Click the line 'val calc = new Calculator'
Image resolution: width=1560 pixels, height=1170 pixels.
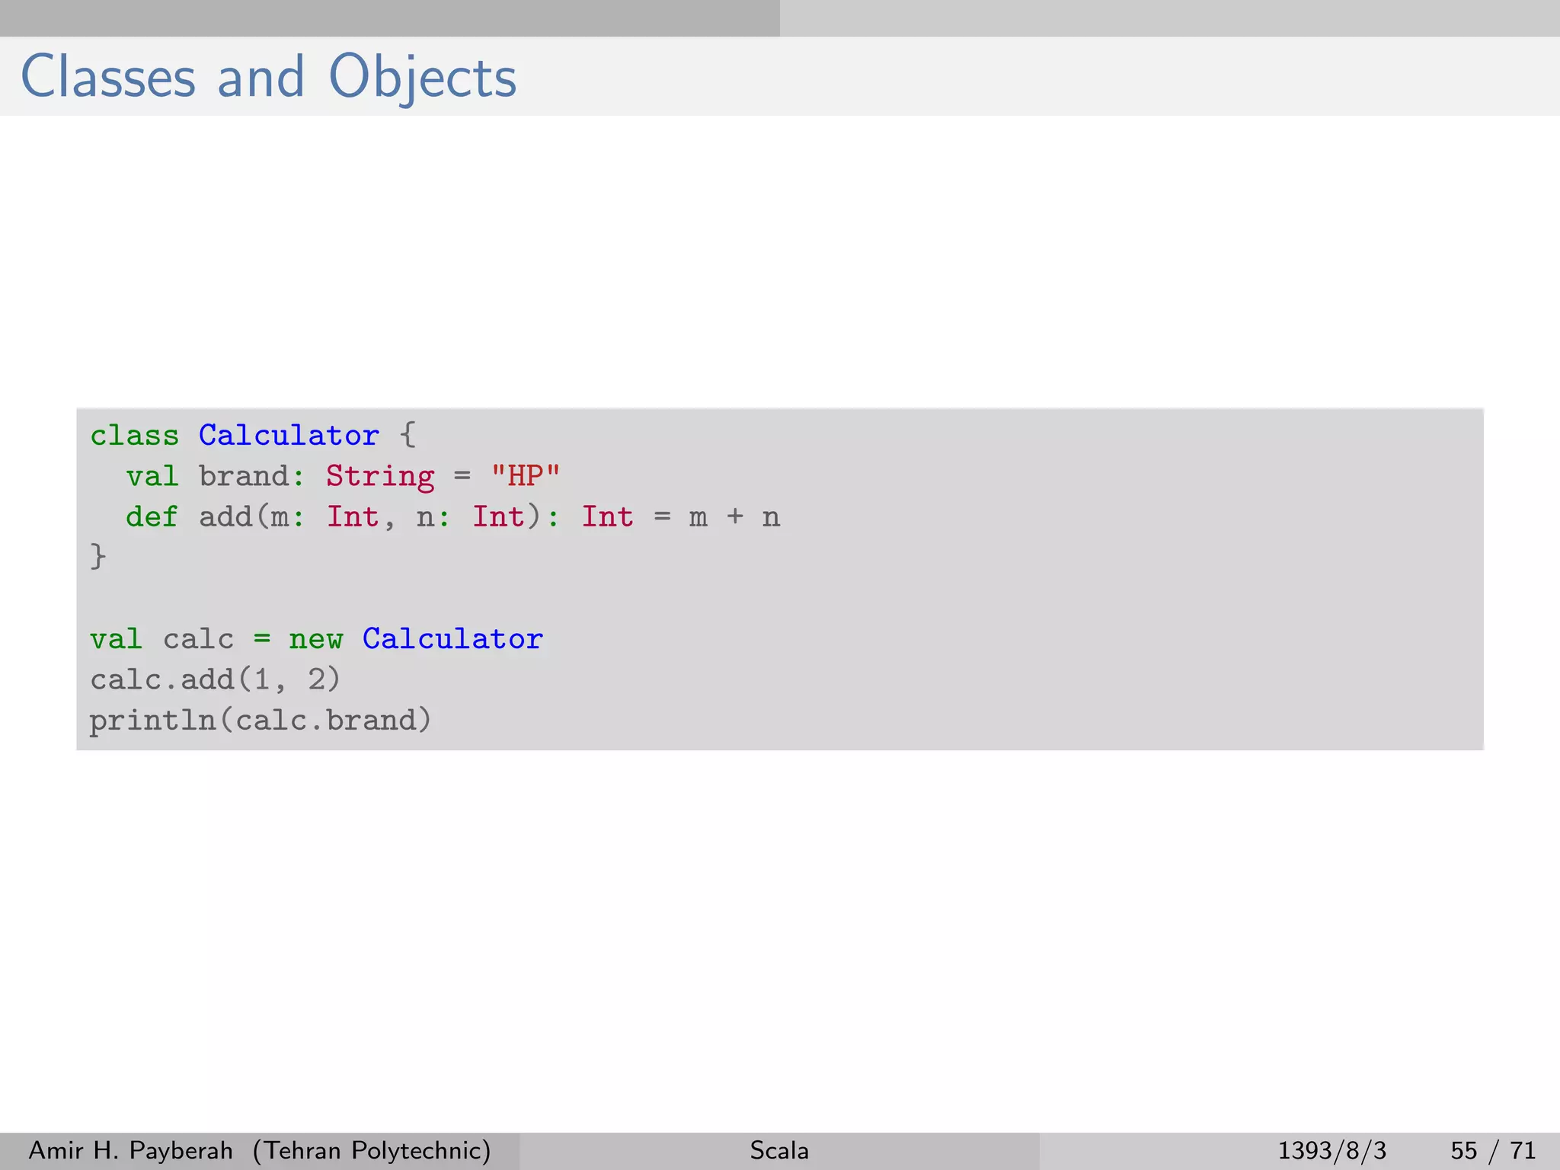pos(317,638)
